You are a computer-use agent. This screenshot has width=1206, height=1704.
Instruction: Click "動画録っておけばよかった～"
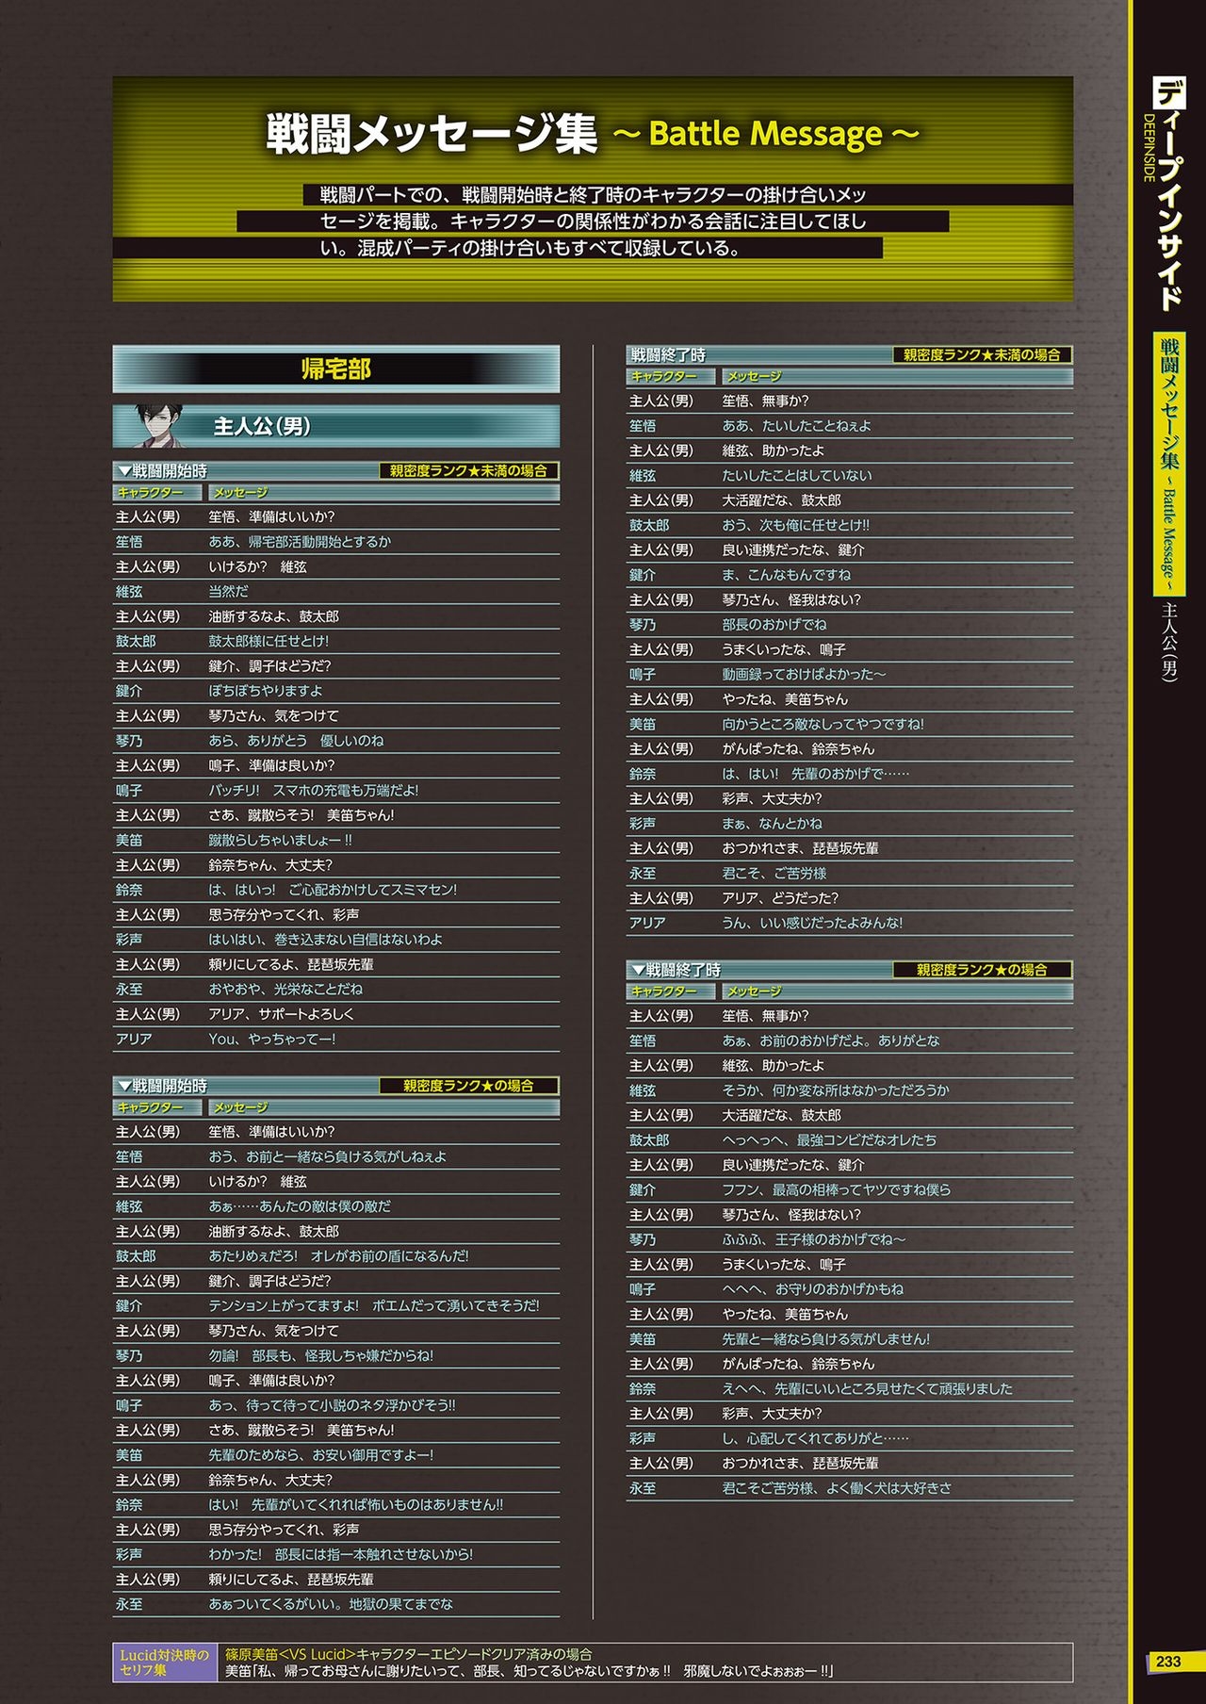click(x=805, y=675)
